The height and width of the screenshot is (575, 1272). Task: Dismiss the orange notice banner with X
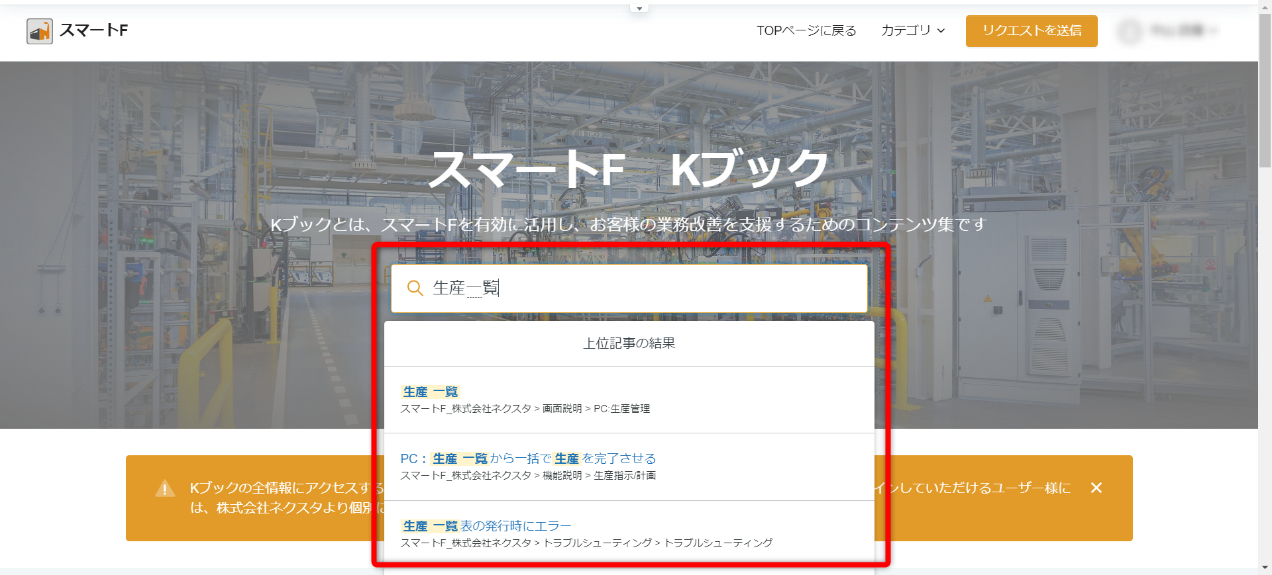[x=1096, y=488]
